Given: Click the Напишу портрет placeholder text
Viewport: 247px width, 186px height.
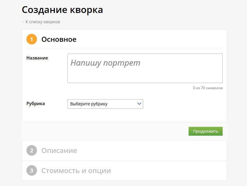Looking at the screenshot, I should click(x=105, y=63).
